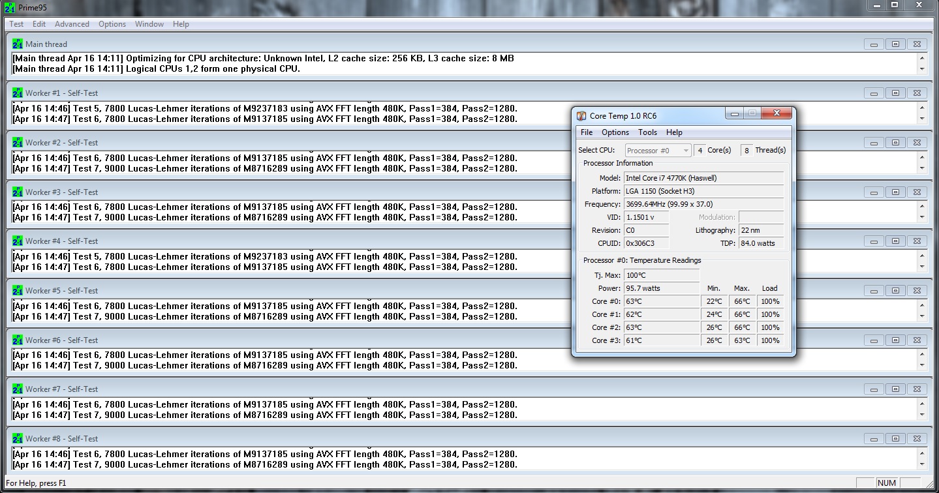Viewport: 939px width, 493px height.
Task: Click the Worker #4 window icon
Action: click(18, 241)
